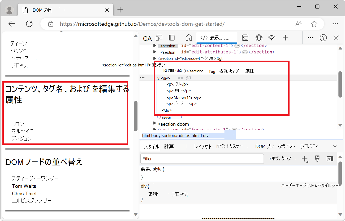Viewport: 345px width, 221px height.
Task: Open DevTools help with the question mark icon
Action: pyautogui.click(x=323, y=38)
